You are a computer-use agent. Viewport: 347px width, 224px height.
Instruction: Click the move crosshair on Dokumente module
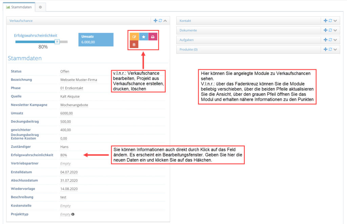[x=325, y=30]
